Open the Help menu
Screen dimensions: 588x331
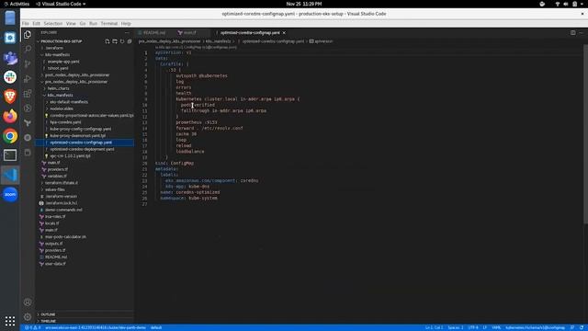point(126,23)
